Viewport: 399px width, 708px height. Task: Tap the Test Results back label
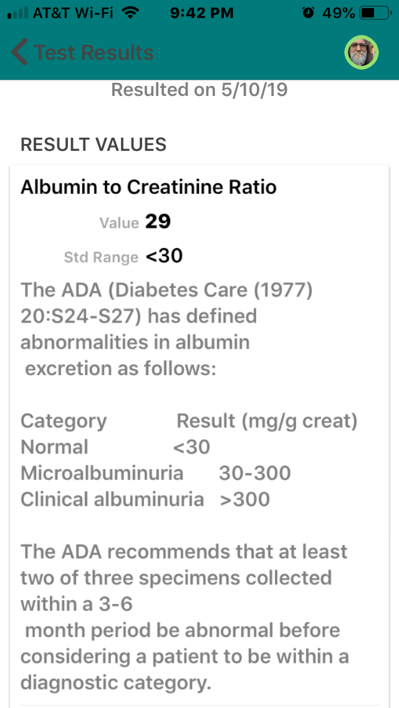click(x=94, y=52)
